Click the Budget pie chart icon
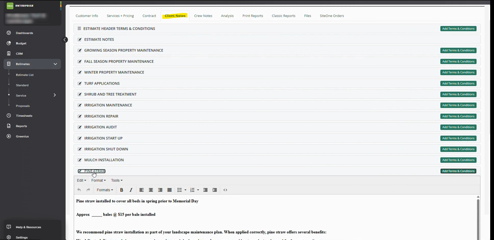Image resolution: width=494 pixels, height=240 pixels. tap(9, 43)
